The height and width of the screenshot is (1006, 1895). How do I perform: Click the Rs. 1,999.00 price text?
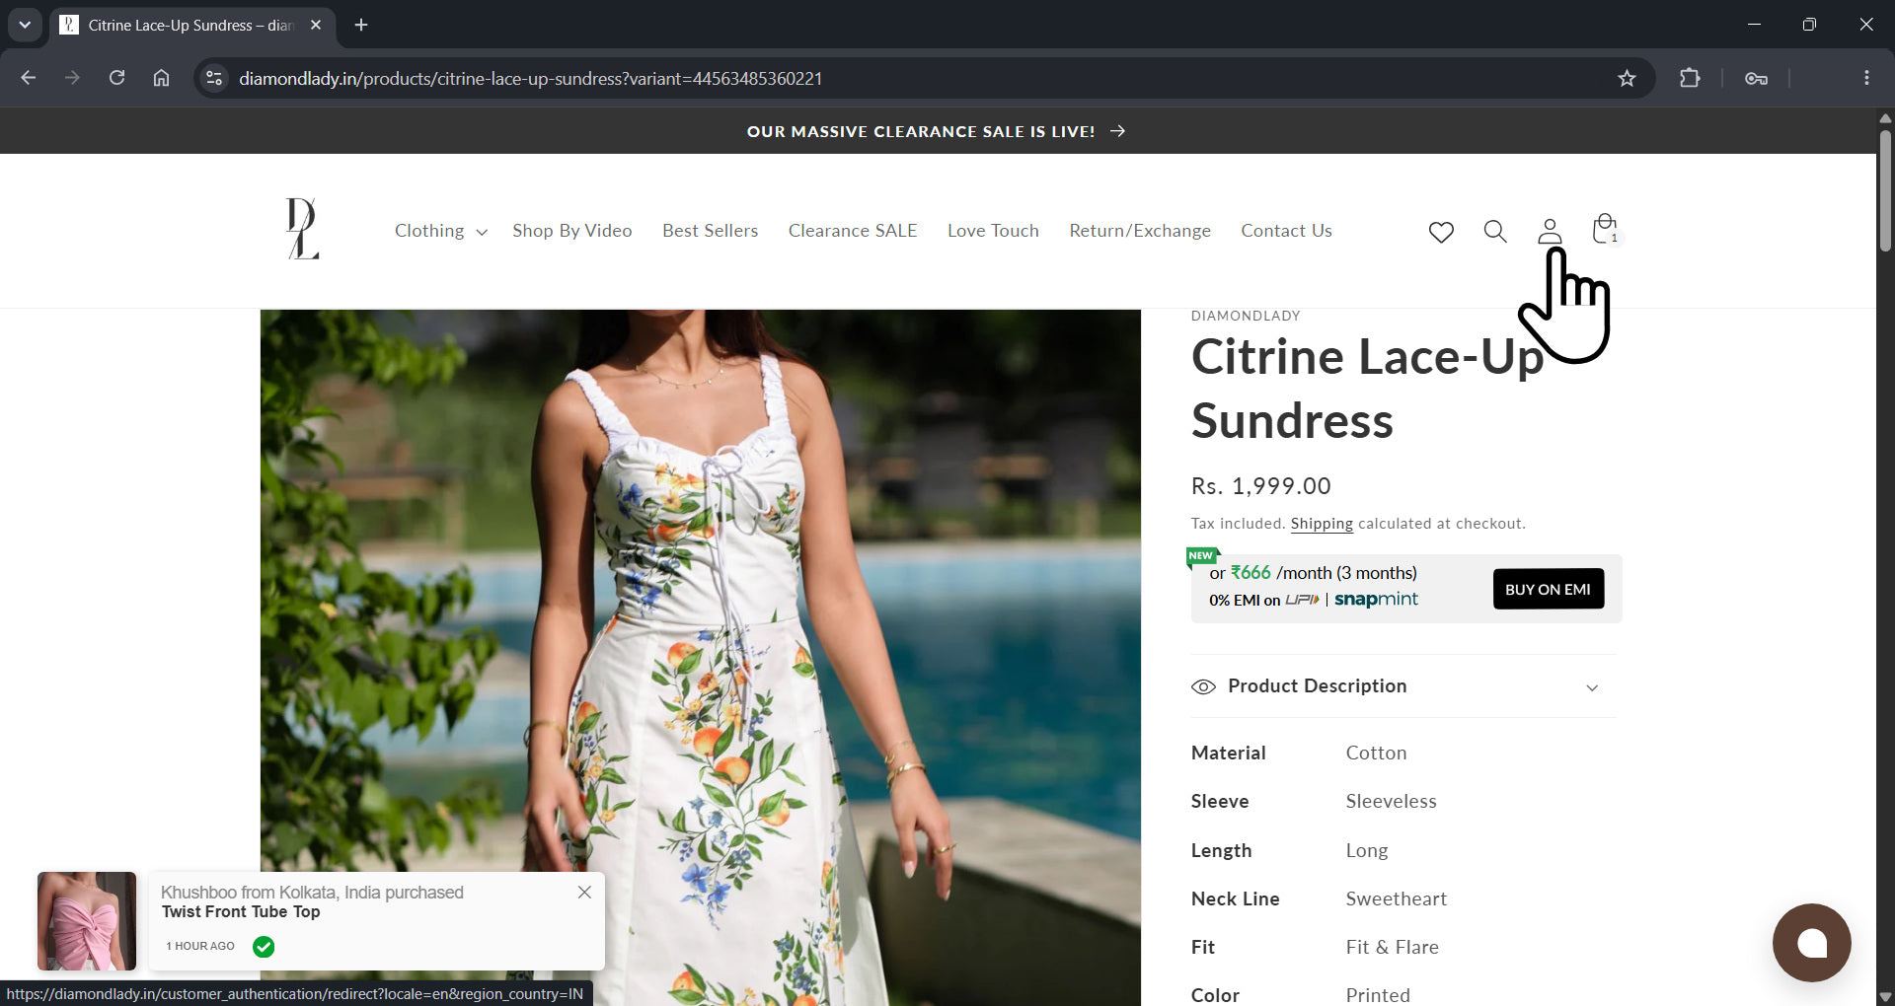point(1260,486)
